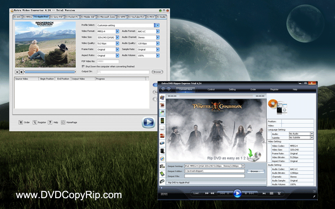Image resolution: width=335 pixels, height=209 pixels.
Task: Click snapshot rectangle icon in DVD Ripper player bar
Action: 271,193
